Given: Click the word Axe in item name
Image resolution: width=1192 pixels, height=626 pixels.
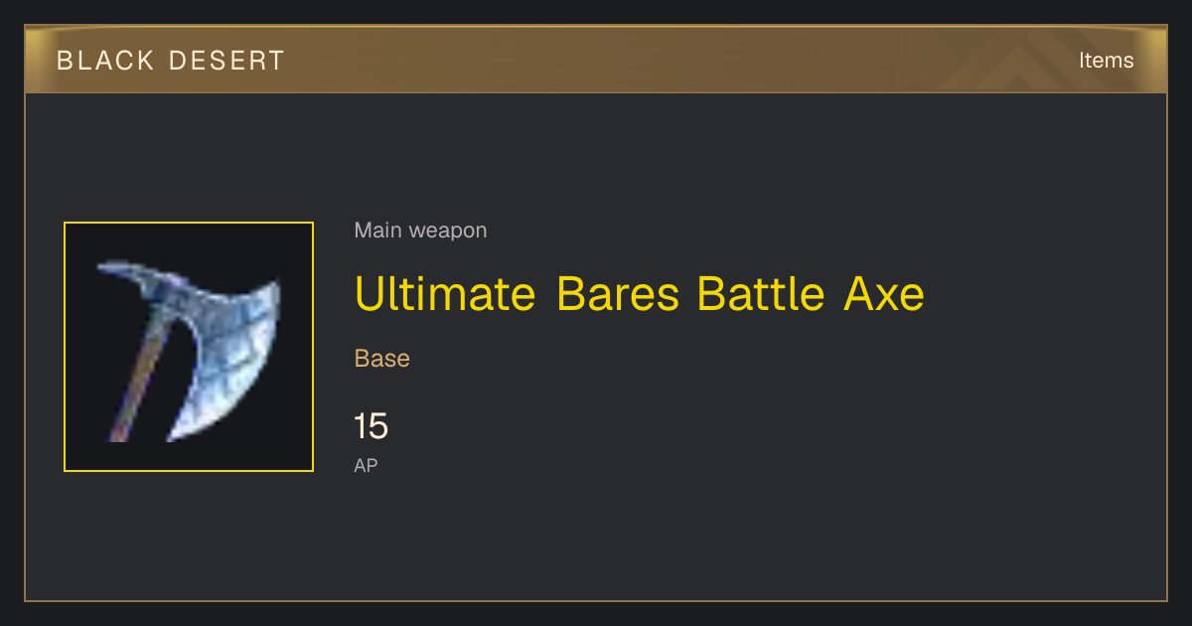Looking at the screenshot, I should (x=884, y=294).
